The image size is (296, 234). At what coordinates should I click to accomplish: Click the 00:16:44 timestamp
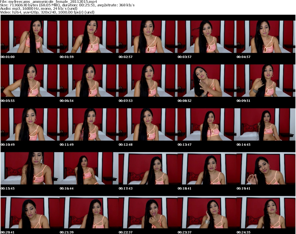pyautogui.click(x=67, y=188)
